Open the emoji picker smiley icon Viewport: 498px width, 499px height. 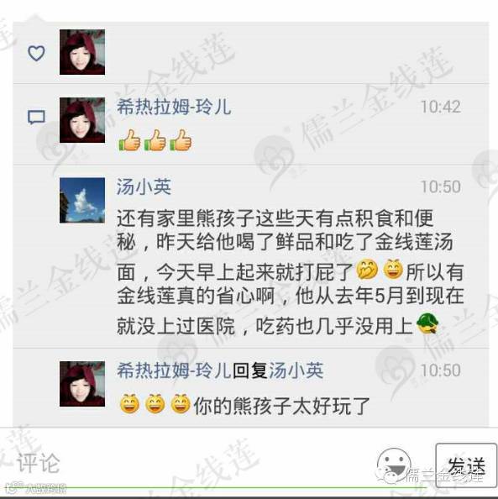(x=394, y=464)
